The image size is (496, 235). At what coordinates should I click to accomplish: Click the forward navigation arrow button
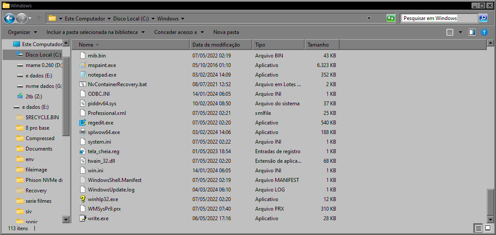tap(21, 18)
